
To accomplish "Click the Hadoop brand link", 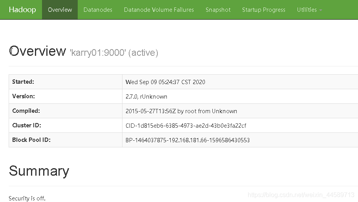I will coord(22,9).
